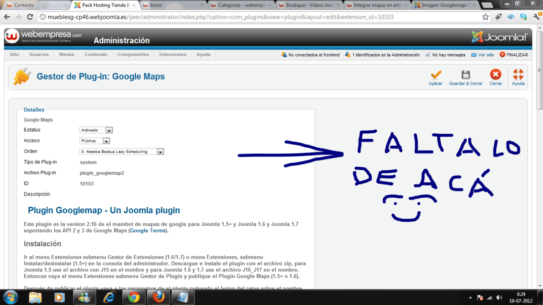Click the 'plugin_googlemap2' file name
543x305 pixels.
[102, 173]
